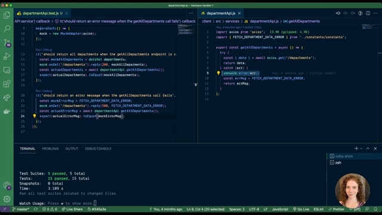The width and height of the screenshot is (382, 215).
Task: Select language mode JavaScript
Action: pyautogui.click(x=280, y=209)
